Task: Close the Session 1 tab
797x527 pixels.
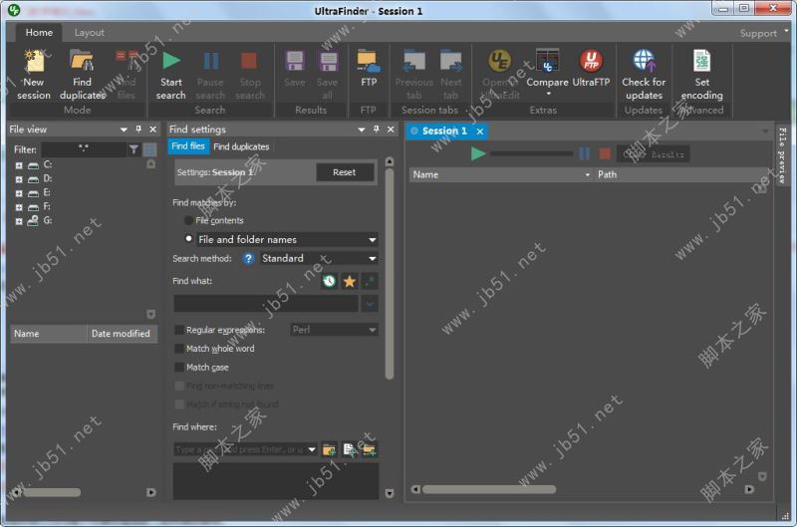Action: click(x=480, y=132)
